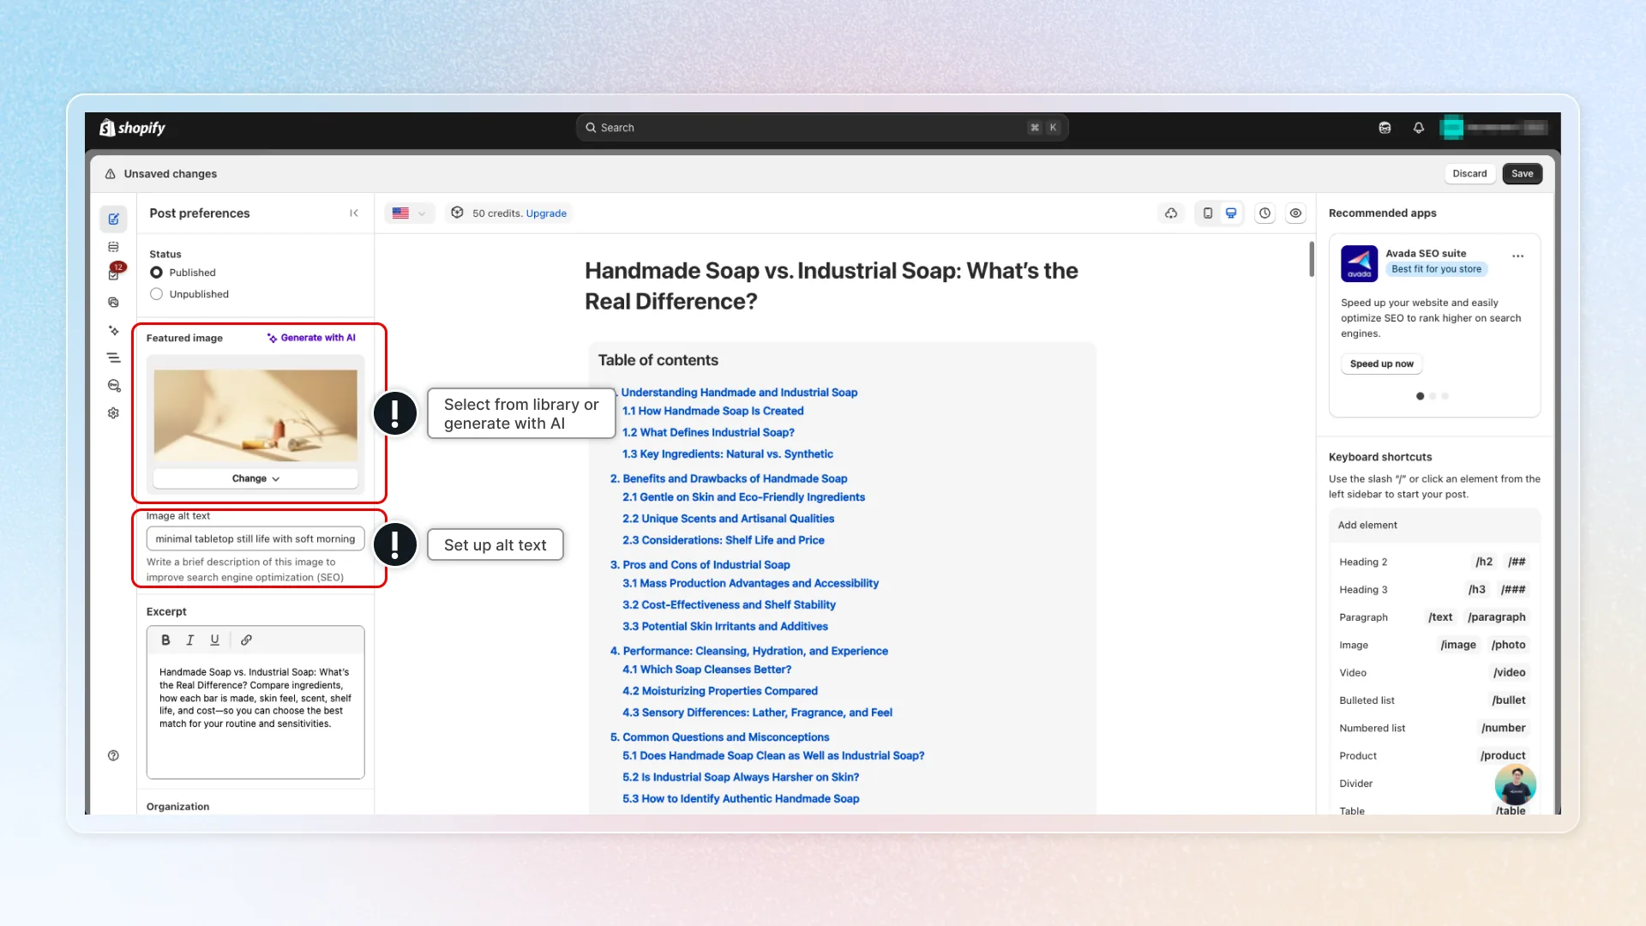This screenshot has width=1646, height=926.
Task: Collapse the Post preferences panel
Action: (354, 213)
